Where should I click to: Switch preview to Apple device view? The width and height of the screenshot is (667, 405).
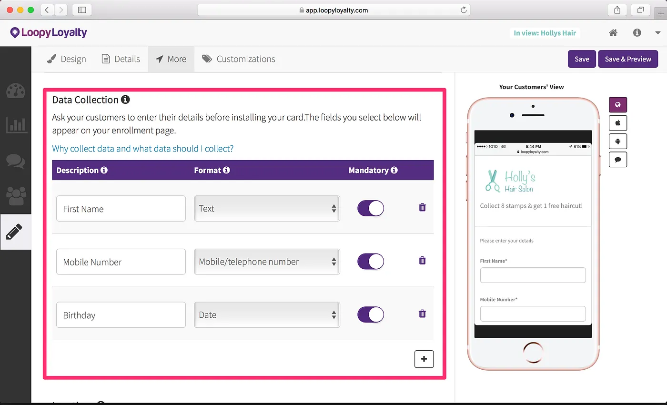point(618,123)
